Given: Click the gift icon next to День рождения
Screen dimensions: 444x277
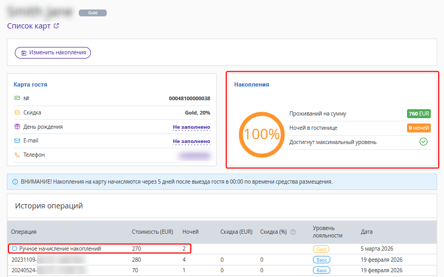Looking at the screenshot, I should coord(17,127).
